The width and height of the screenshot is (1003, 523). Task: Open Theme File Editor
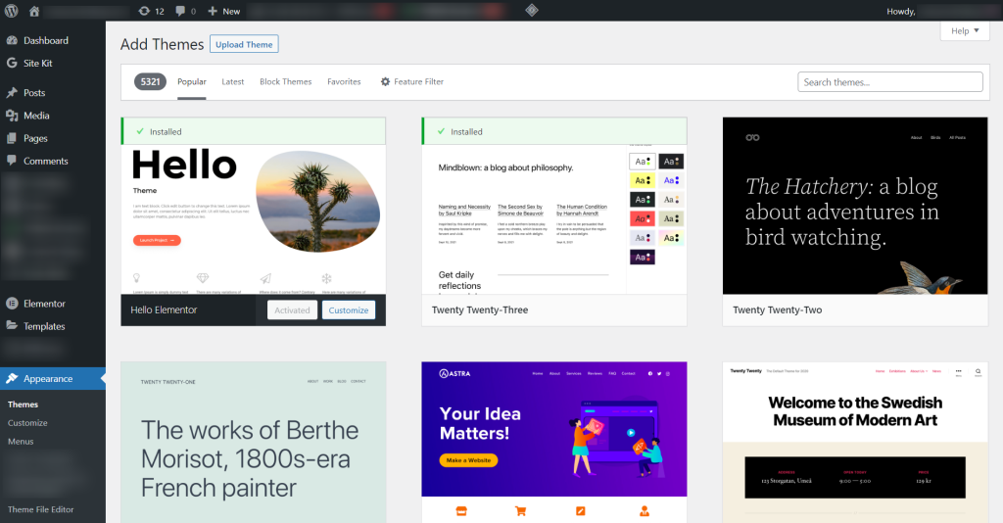(40, 509)
